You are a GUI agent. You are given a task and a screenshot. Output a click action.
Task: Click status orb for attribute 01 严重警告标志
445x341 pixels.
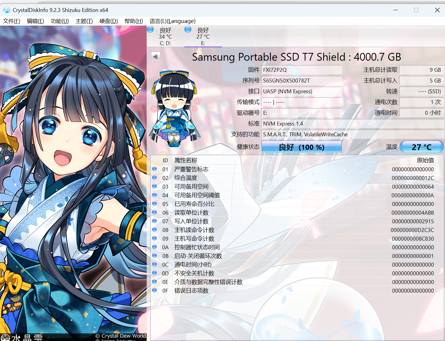154,169
